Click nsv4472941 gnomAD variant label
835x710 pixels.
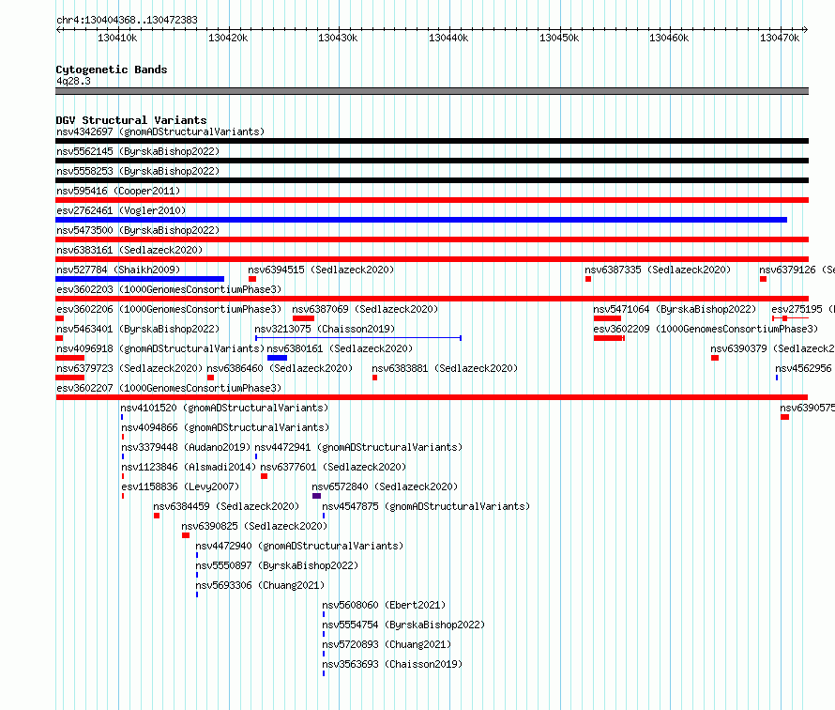point(358,447)
